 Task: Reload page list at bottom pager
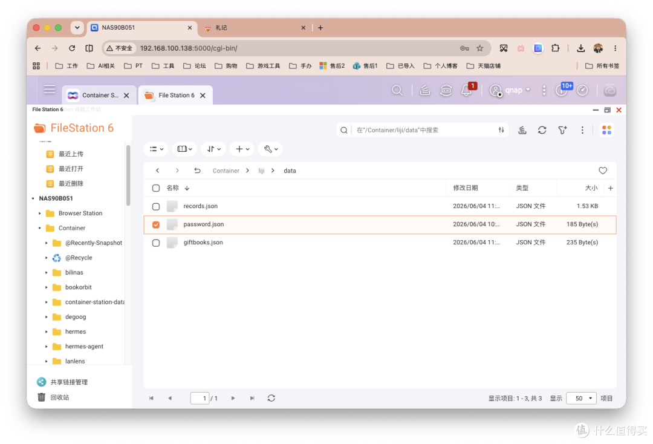click(x=271, y=398)
